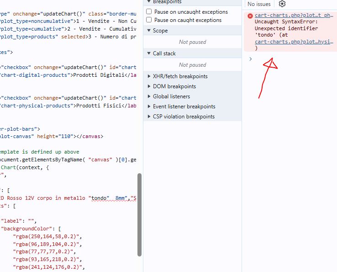
Task: Click the rgba(250,164,58,0.2) color value
Action: coord(47,236)
